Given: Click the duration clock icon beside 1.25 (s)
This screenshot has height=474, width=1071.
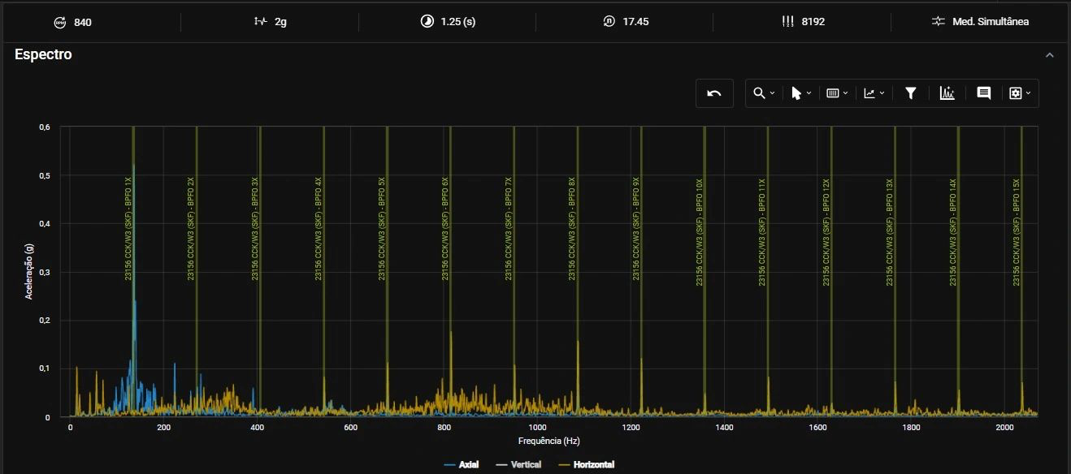Looking at the screenshot, I should (x=427, y=22).
